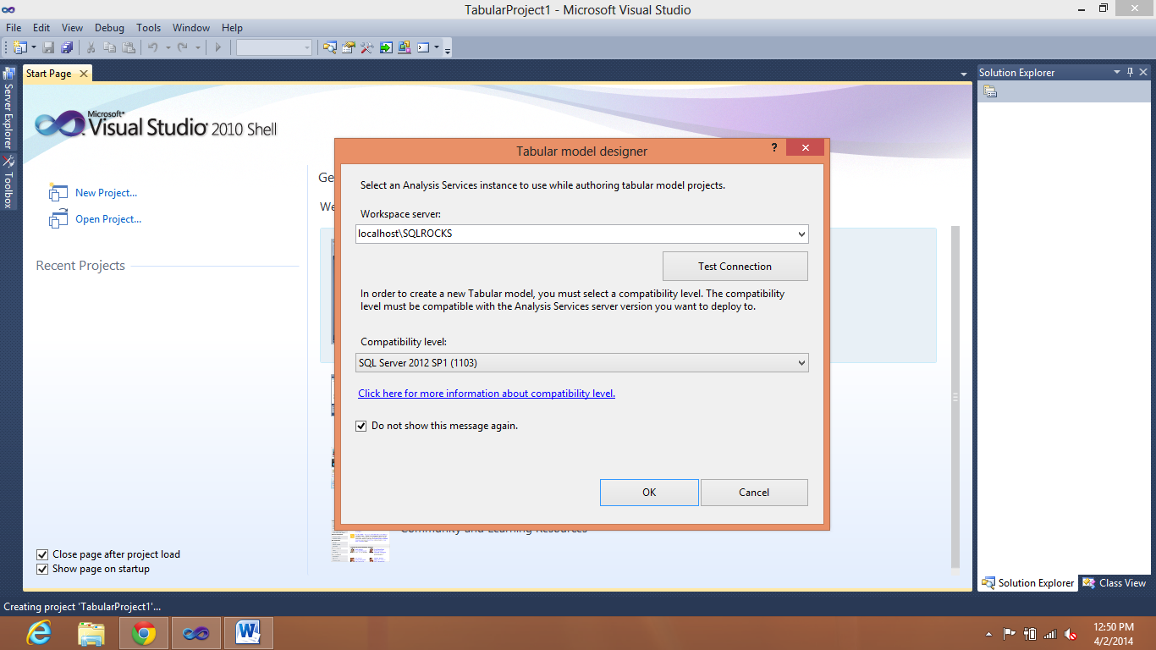Click the Action Center flag tray icon

[x=1010, y=634]
